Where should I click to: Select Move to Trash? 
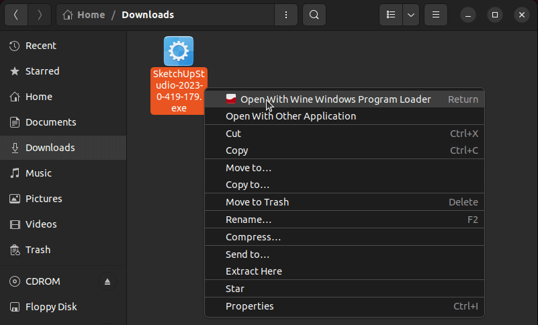click(x=345, y=202)
